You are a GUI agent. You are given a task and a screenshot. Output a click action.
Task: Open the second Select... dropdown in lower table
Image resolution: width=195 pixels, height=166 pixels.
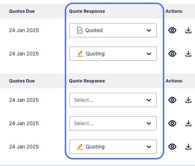tap(113, 123)
